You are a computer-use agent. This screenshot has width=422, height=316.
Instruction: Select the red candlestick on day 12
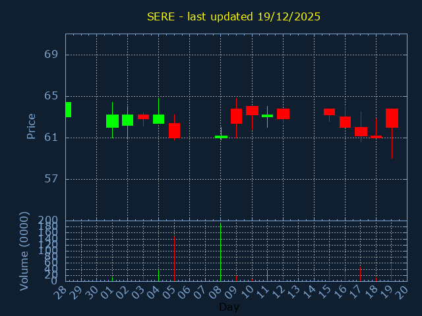pos(283,114)
